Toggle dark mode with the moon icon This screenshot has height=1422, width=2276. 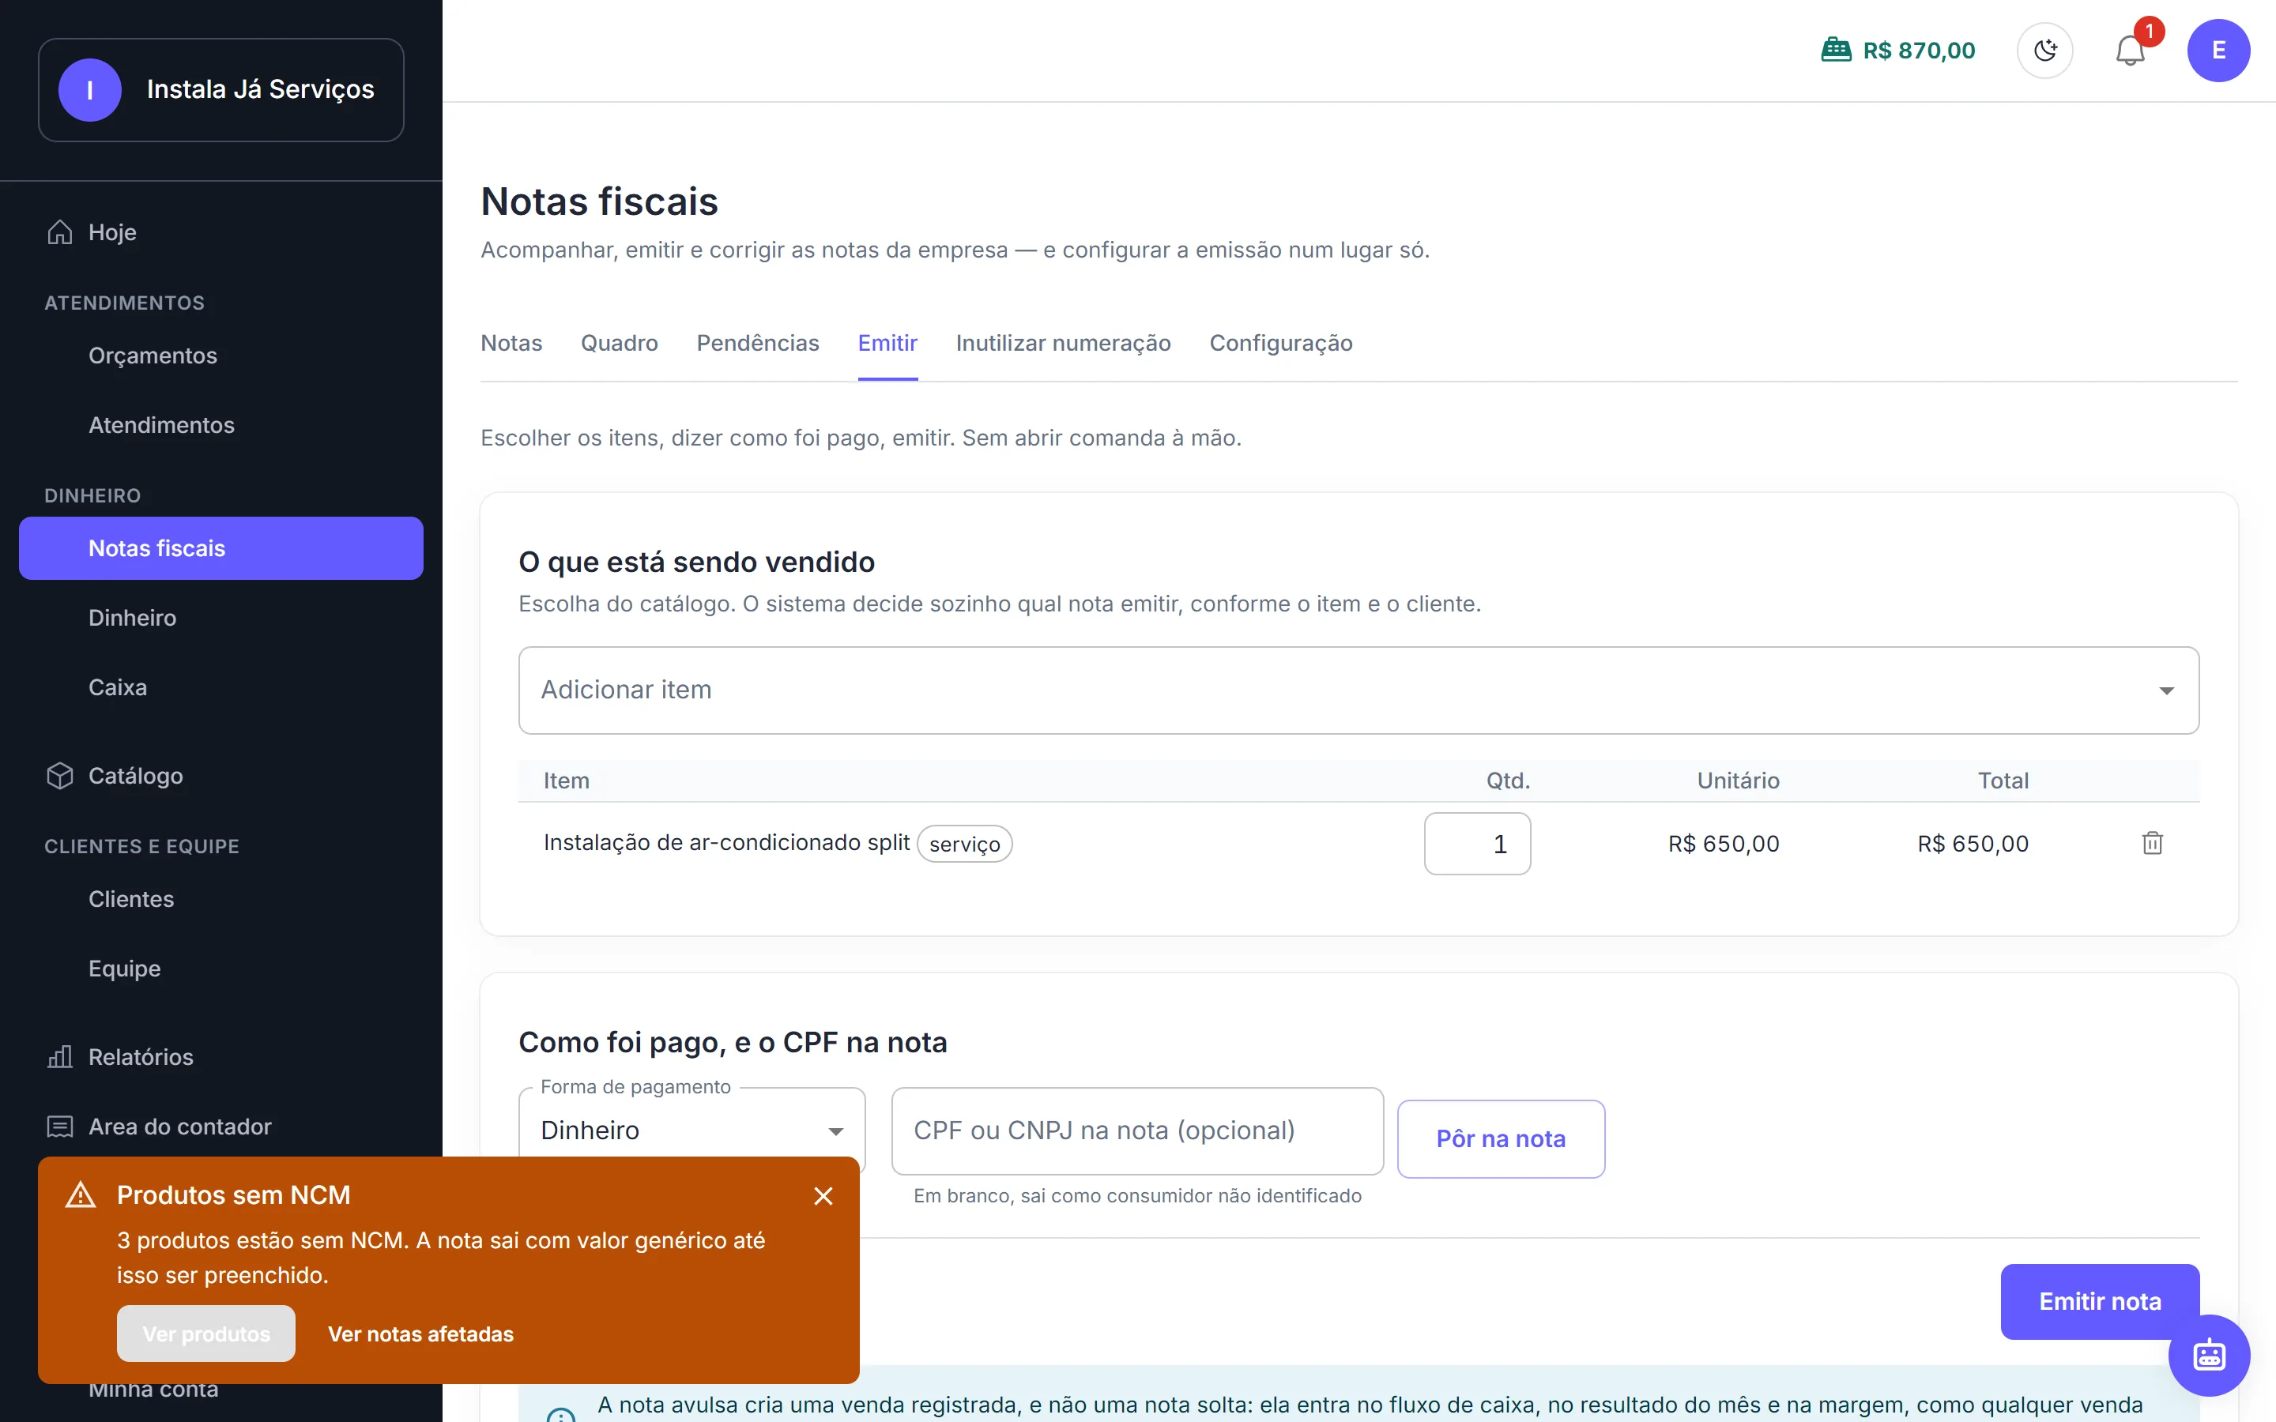[2044, 51]
